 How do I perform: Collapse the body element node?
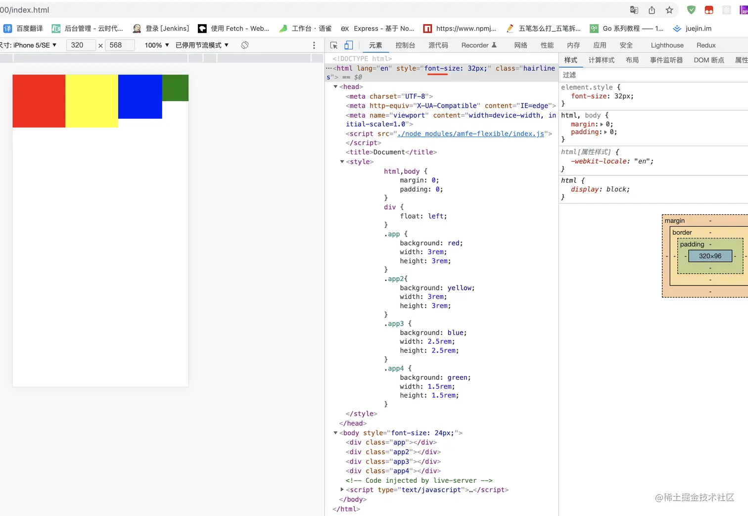335,433
